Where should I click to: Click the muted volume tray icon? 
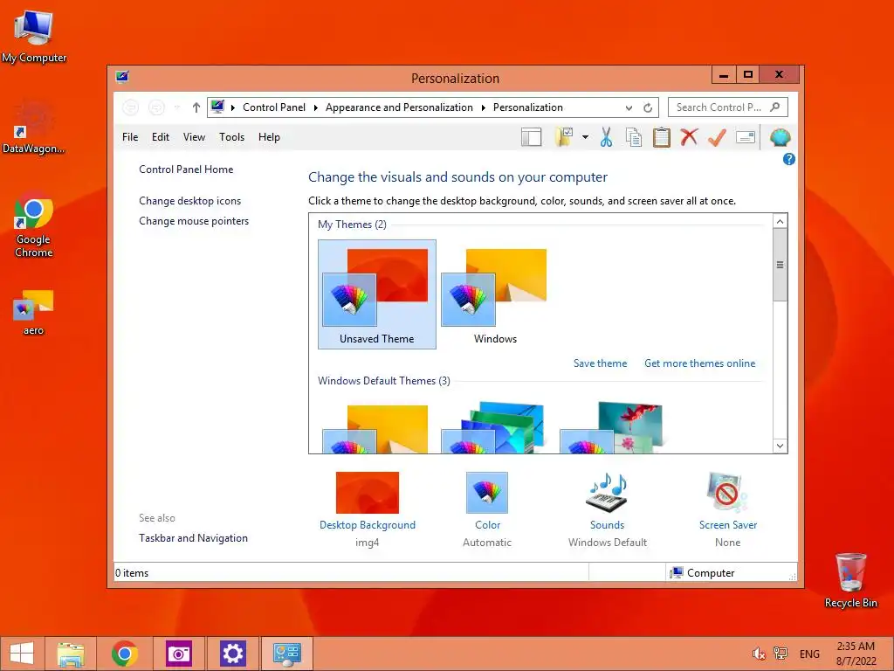pos(759,654)
